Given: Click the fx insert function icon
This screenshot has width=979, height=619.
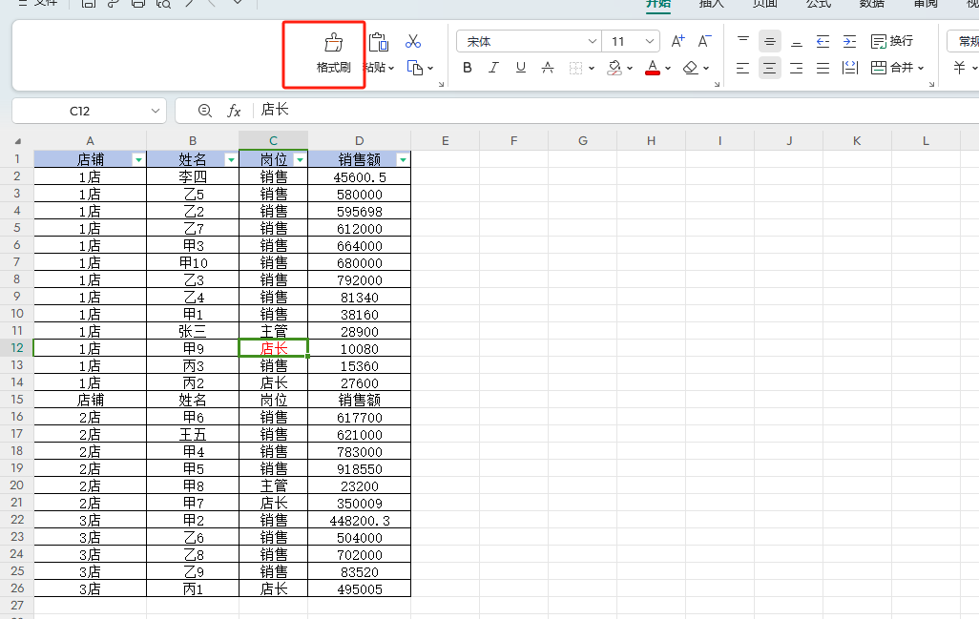Looking at the screenshot, I should (234, 111).
